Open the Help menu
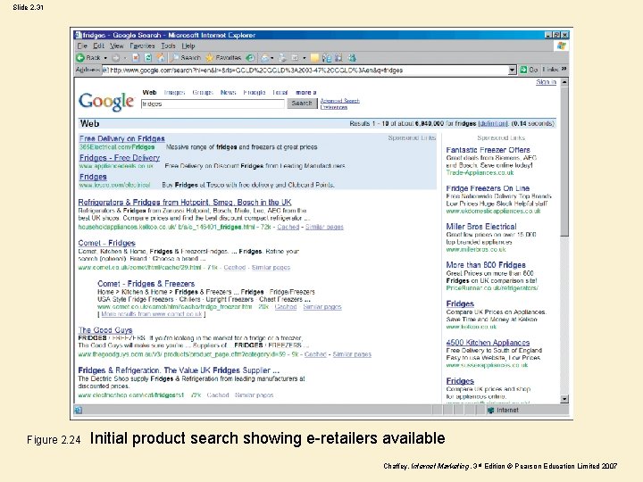643x482 pixels. tap(188, 46)
